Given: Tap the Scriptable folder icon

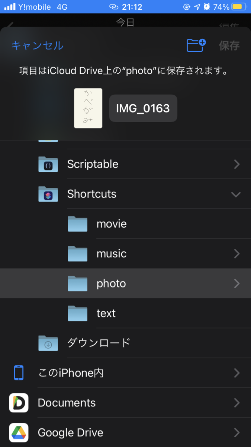Looking at the screenshot, I should pos(48,164).
